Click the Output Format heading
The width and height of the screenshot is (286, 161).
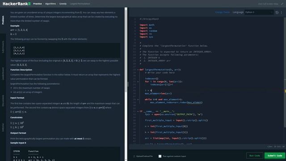[x=18, y=133]
